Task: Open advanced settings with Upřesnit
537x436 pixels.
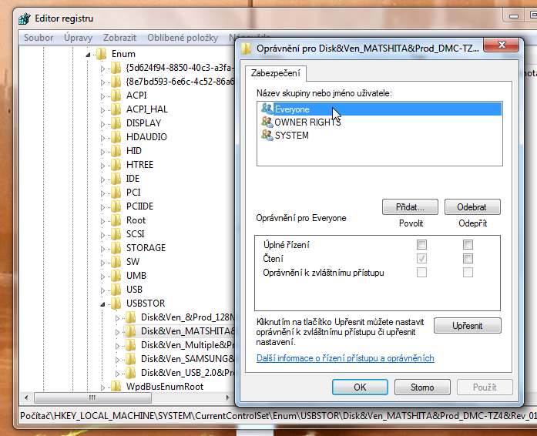Action: (468, 326)
